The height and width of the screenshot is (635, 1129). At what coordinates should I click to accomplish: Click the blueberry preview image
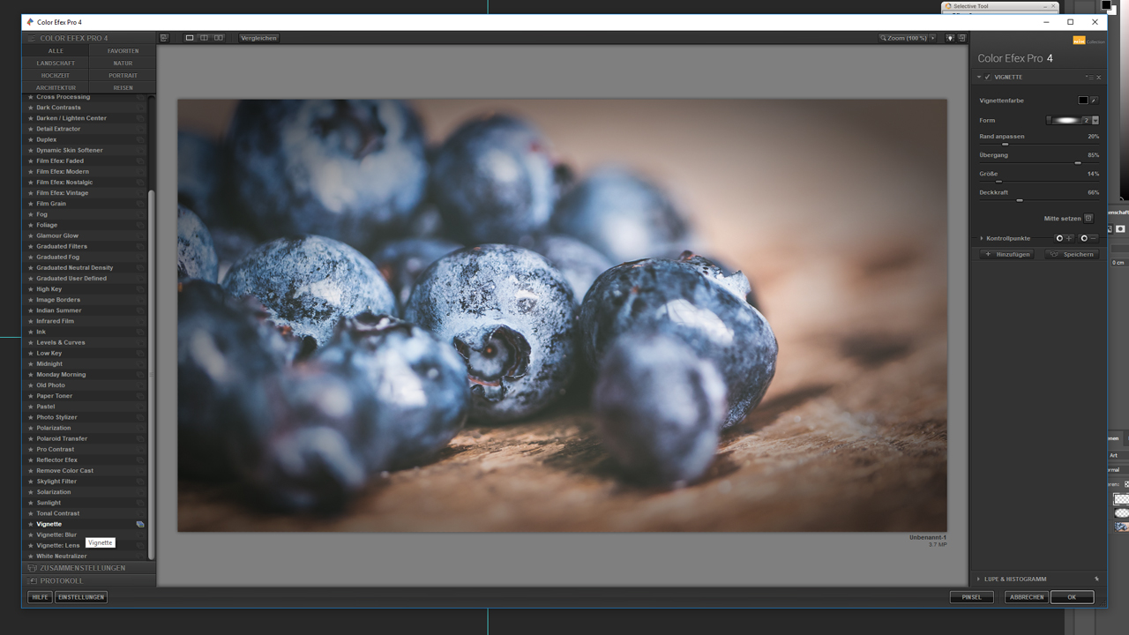tap(562, 315)
